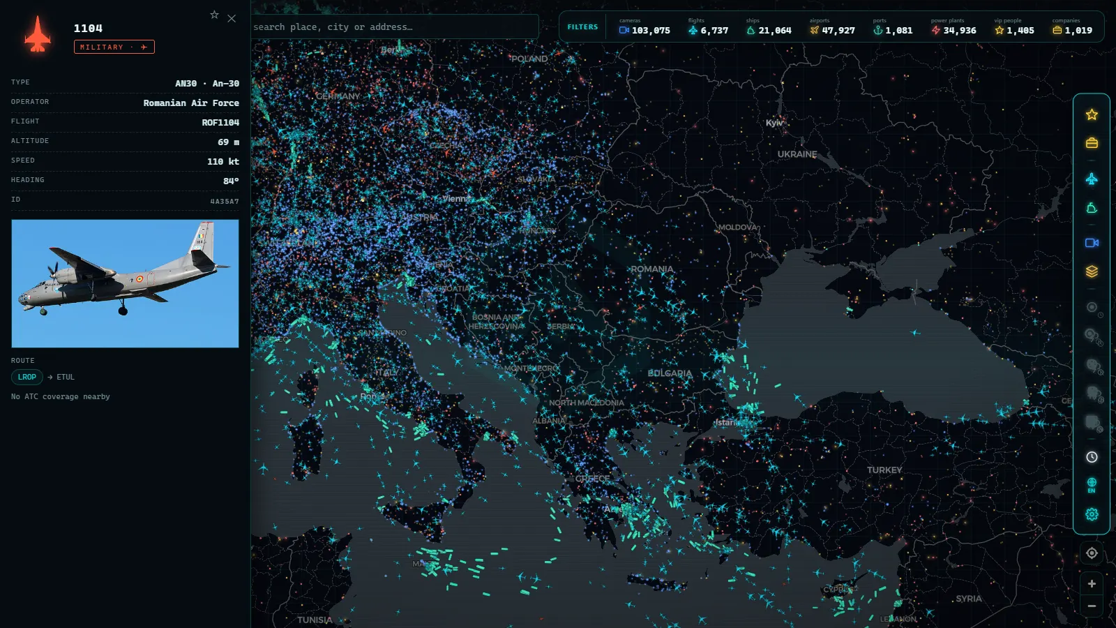This screenshot has height=628, width=1116.
Task: Zoom in with plus button
Action: pyautogui.click(x=1092, y=584)
